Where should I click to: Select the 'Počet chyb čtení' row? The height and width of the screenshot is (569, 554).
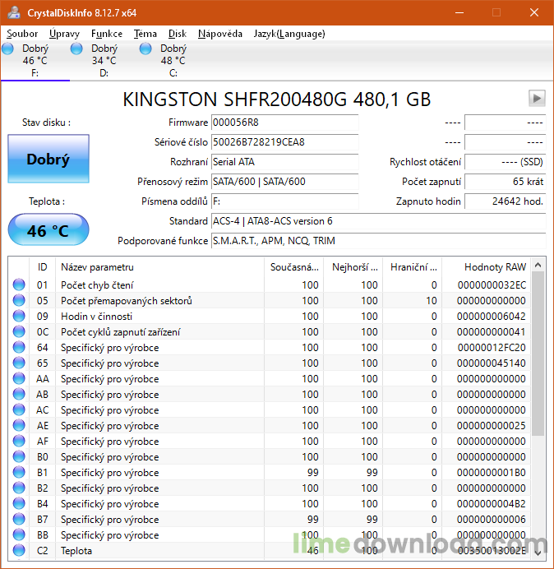[270, 284]
